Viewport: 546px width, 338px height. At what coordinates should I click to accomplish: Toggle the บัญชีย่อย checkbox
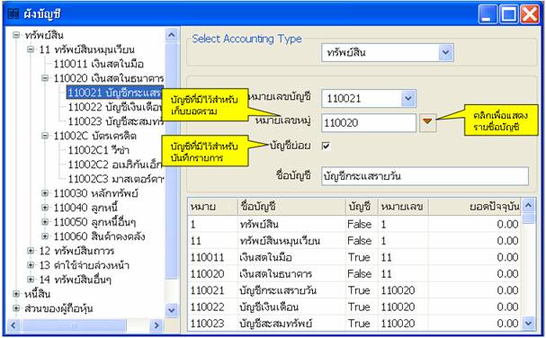coord(326,146)
